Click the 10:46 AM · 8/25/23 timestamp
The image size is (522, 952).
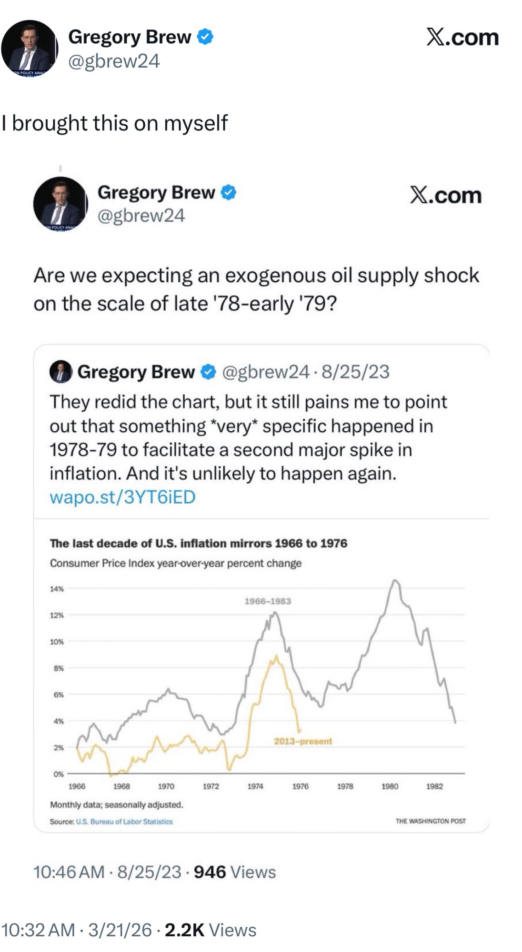pyautogui.click(x=107, y=872)
